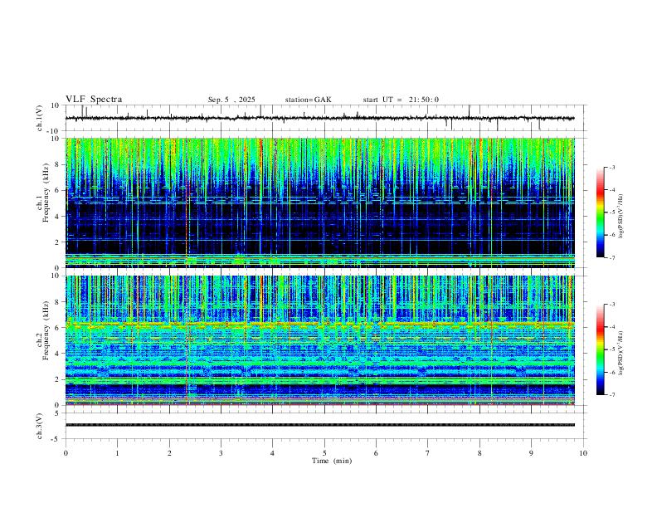Click the ch.1(V) waveform axis label
The height and width of the screenshot is (508, 657).
40,118
